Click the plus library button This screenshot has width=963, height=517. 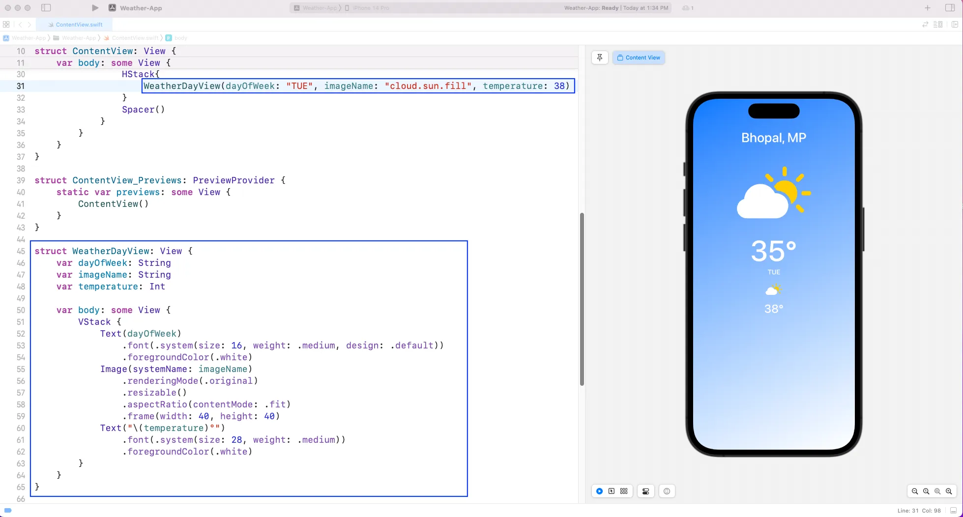click(x=927, y=8)
